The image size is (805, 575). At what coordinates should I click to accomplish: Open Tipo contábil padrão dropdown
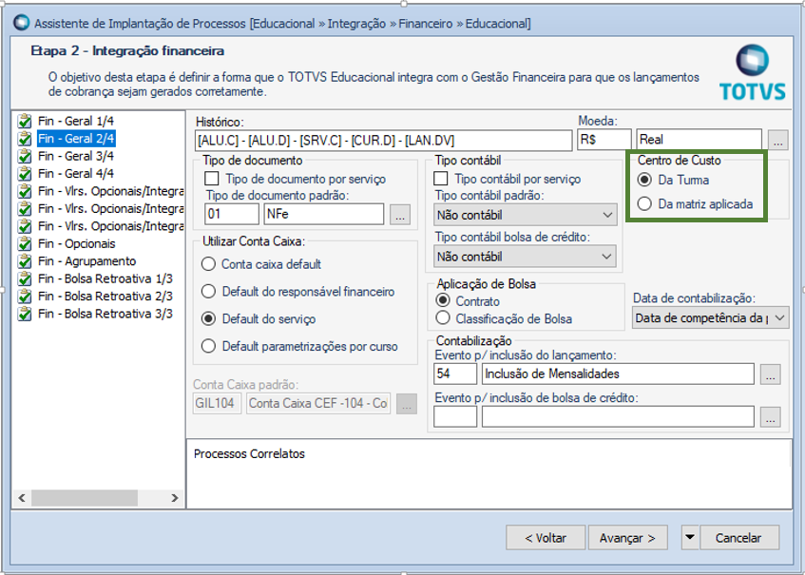(526, 215)
